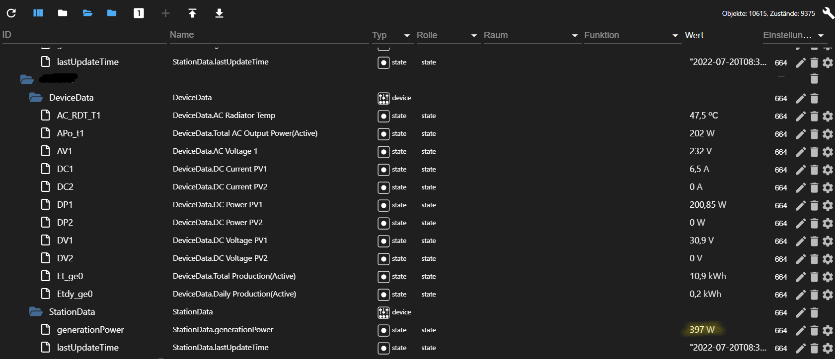
Task: Open settings gear for DP1
Action: 828,205
